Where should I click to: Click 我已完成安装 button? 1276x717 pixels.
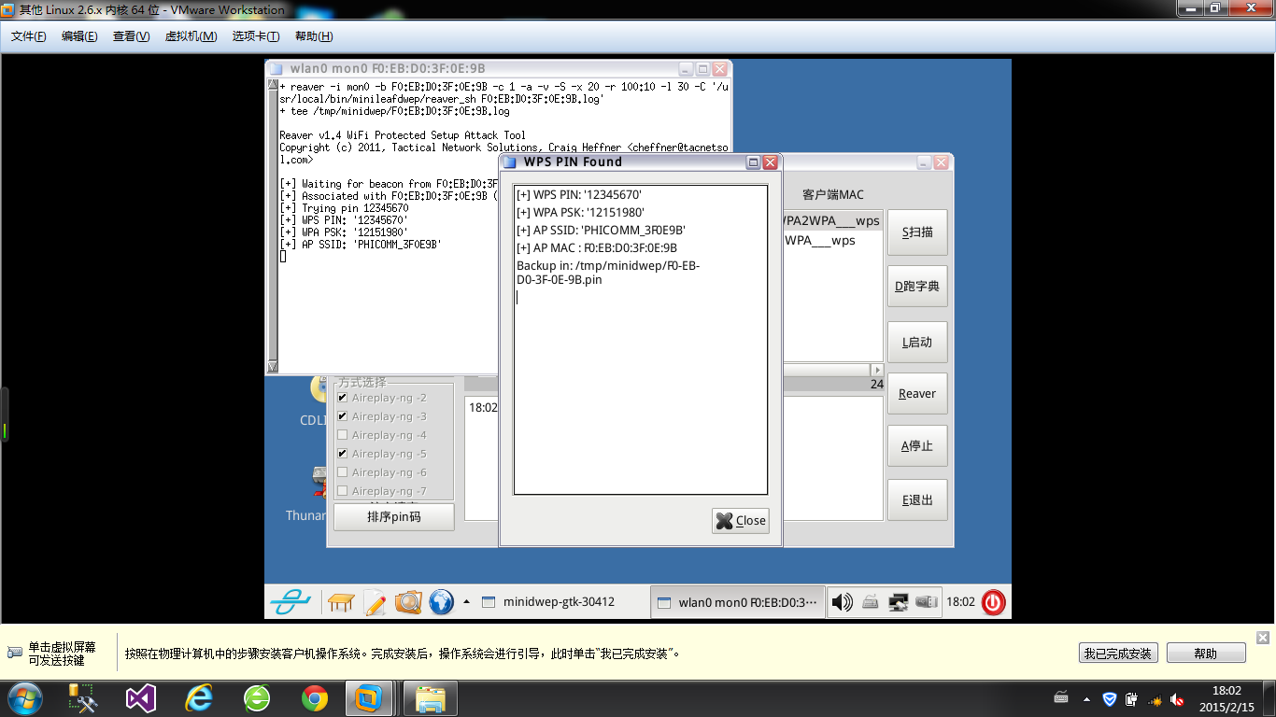(1118, 654)
